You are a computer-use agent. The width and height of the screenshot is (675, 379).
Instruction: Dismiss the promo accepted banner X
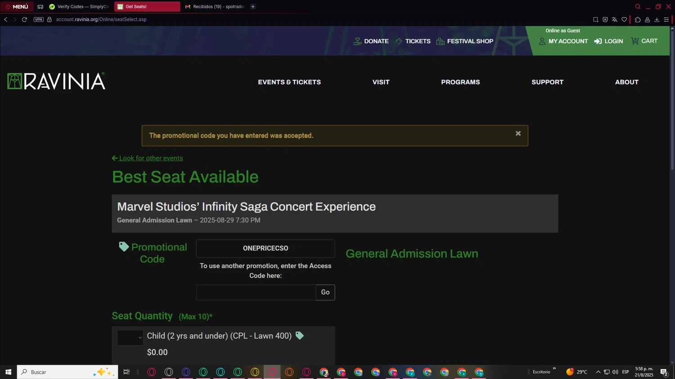[x=518, y=133]
